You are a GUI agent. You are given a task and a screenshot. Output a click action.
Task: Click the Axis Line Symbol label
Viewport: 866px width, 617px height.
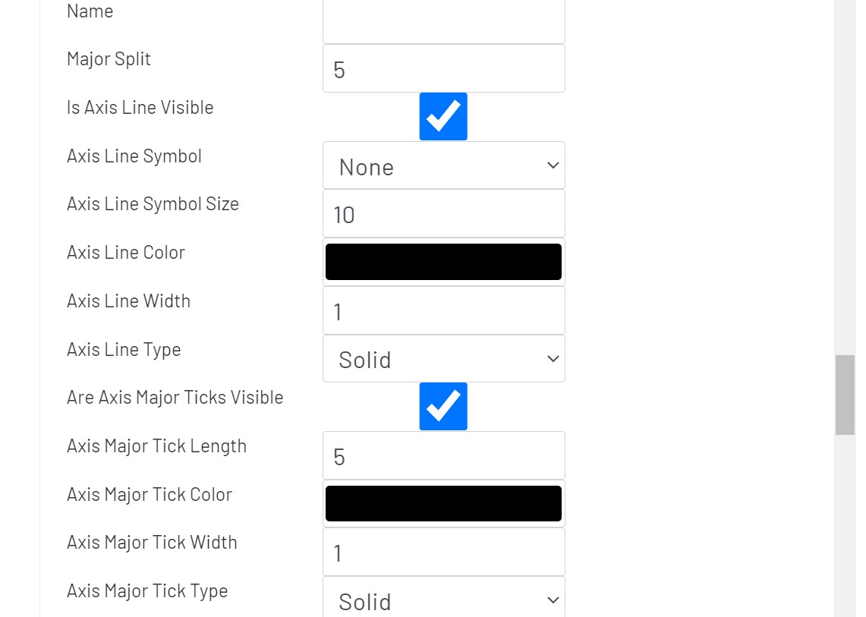(134, 156)
